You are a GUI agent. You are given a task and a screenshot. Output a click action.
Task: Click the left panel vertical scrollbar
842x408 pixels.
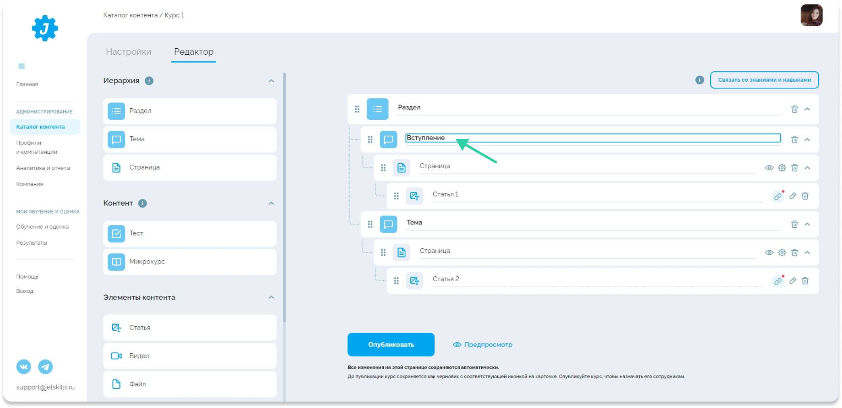point(285,197)
